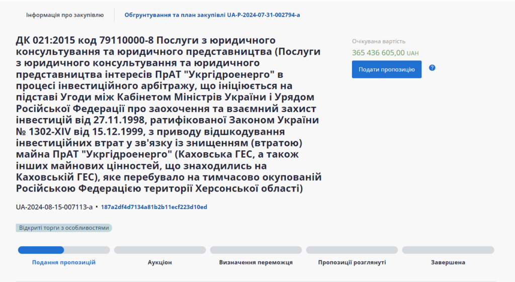Click the tender title starting 'ДК 021:2015'
This screenshot has height=282, width=515.
[x=169, y=114]
